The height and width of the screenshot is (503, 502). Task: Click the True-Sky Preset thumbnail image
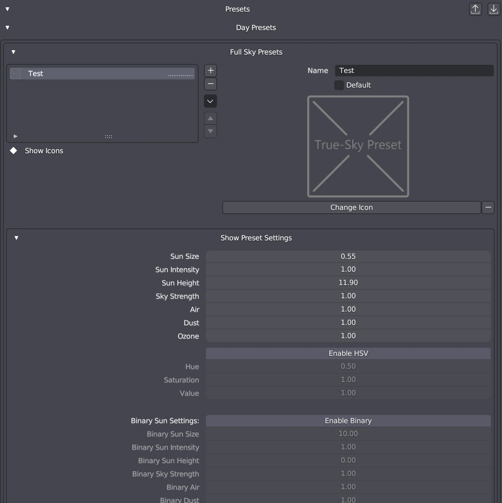coord(358,146)
